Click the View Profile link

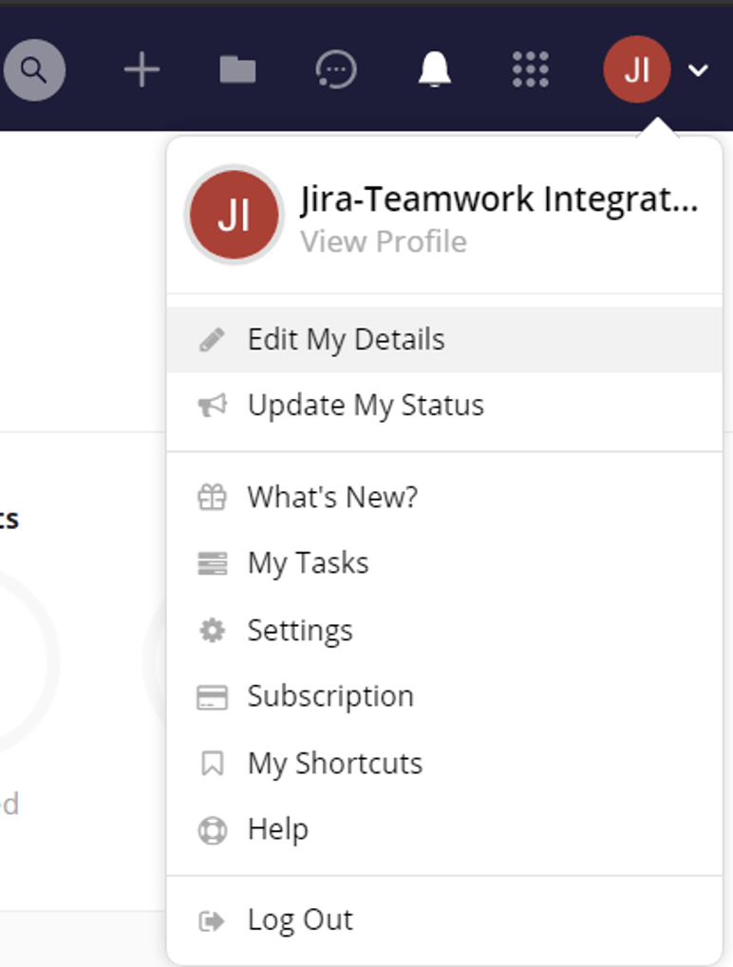point(384,241)
